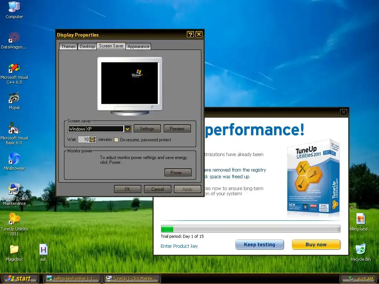
Task: Open monitor Power settings button
Action: point(178,172)
